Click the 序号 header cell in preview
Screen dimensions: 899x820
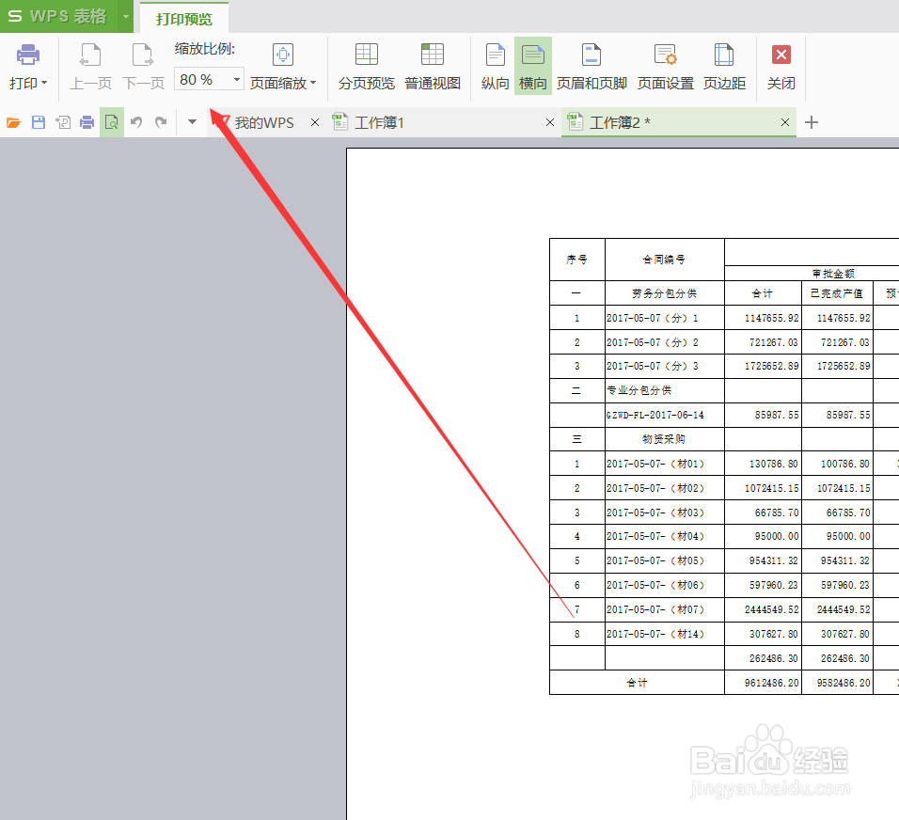pyautogui.click(x=576, y=260)
